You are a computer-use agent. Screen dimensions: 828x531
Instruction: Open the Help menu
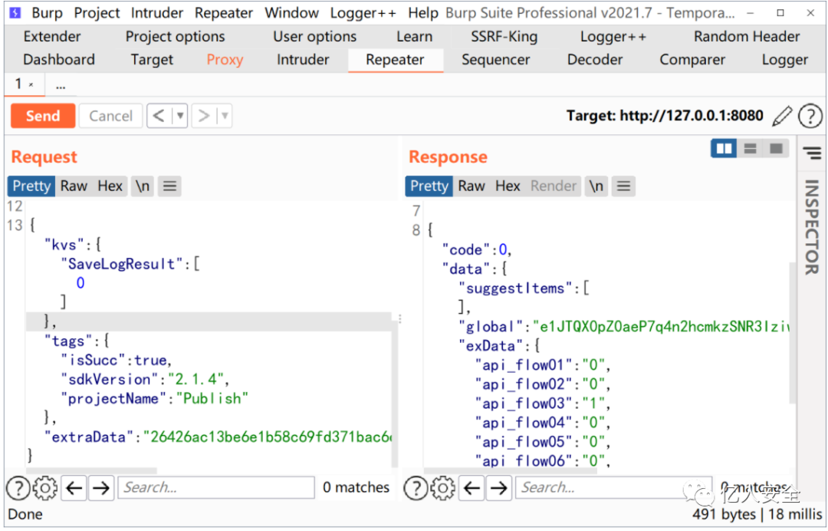423,13
